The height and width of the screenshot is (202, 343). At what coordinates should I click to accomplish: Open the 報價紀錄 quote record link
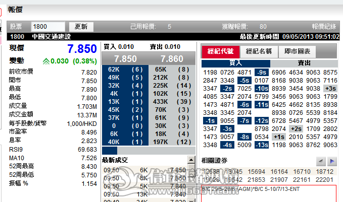(x=324, y=27)
